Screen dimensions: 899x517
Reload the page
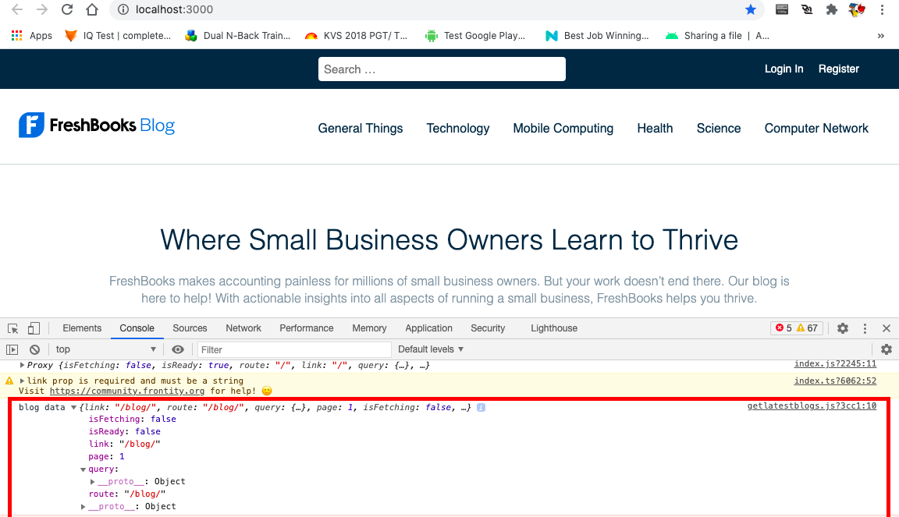(x=67, y=10)
